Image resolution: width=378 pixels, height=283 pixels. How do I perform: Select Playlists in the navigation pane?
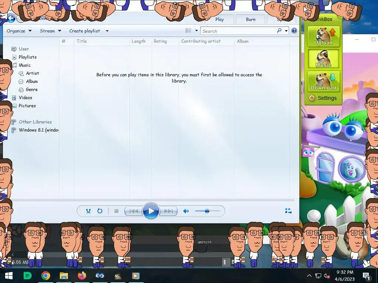pyautogui.click(x=27, y=57)
